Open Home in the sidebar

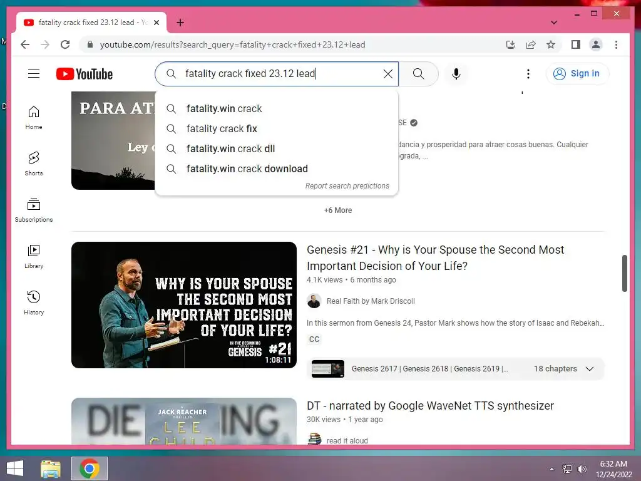pyautogui.click(x=34, y=118)
